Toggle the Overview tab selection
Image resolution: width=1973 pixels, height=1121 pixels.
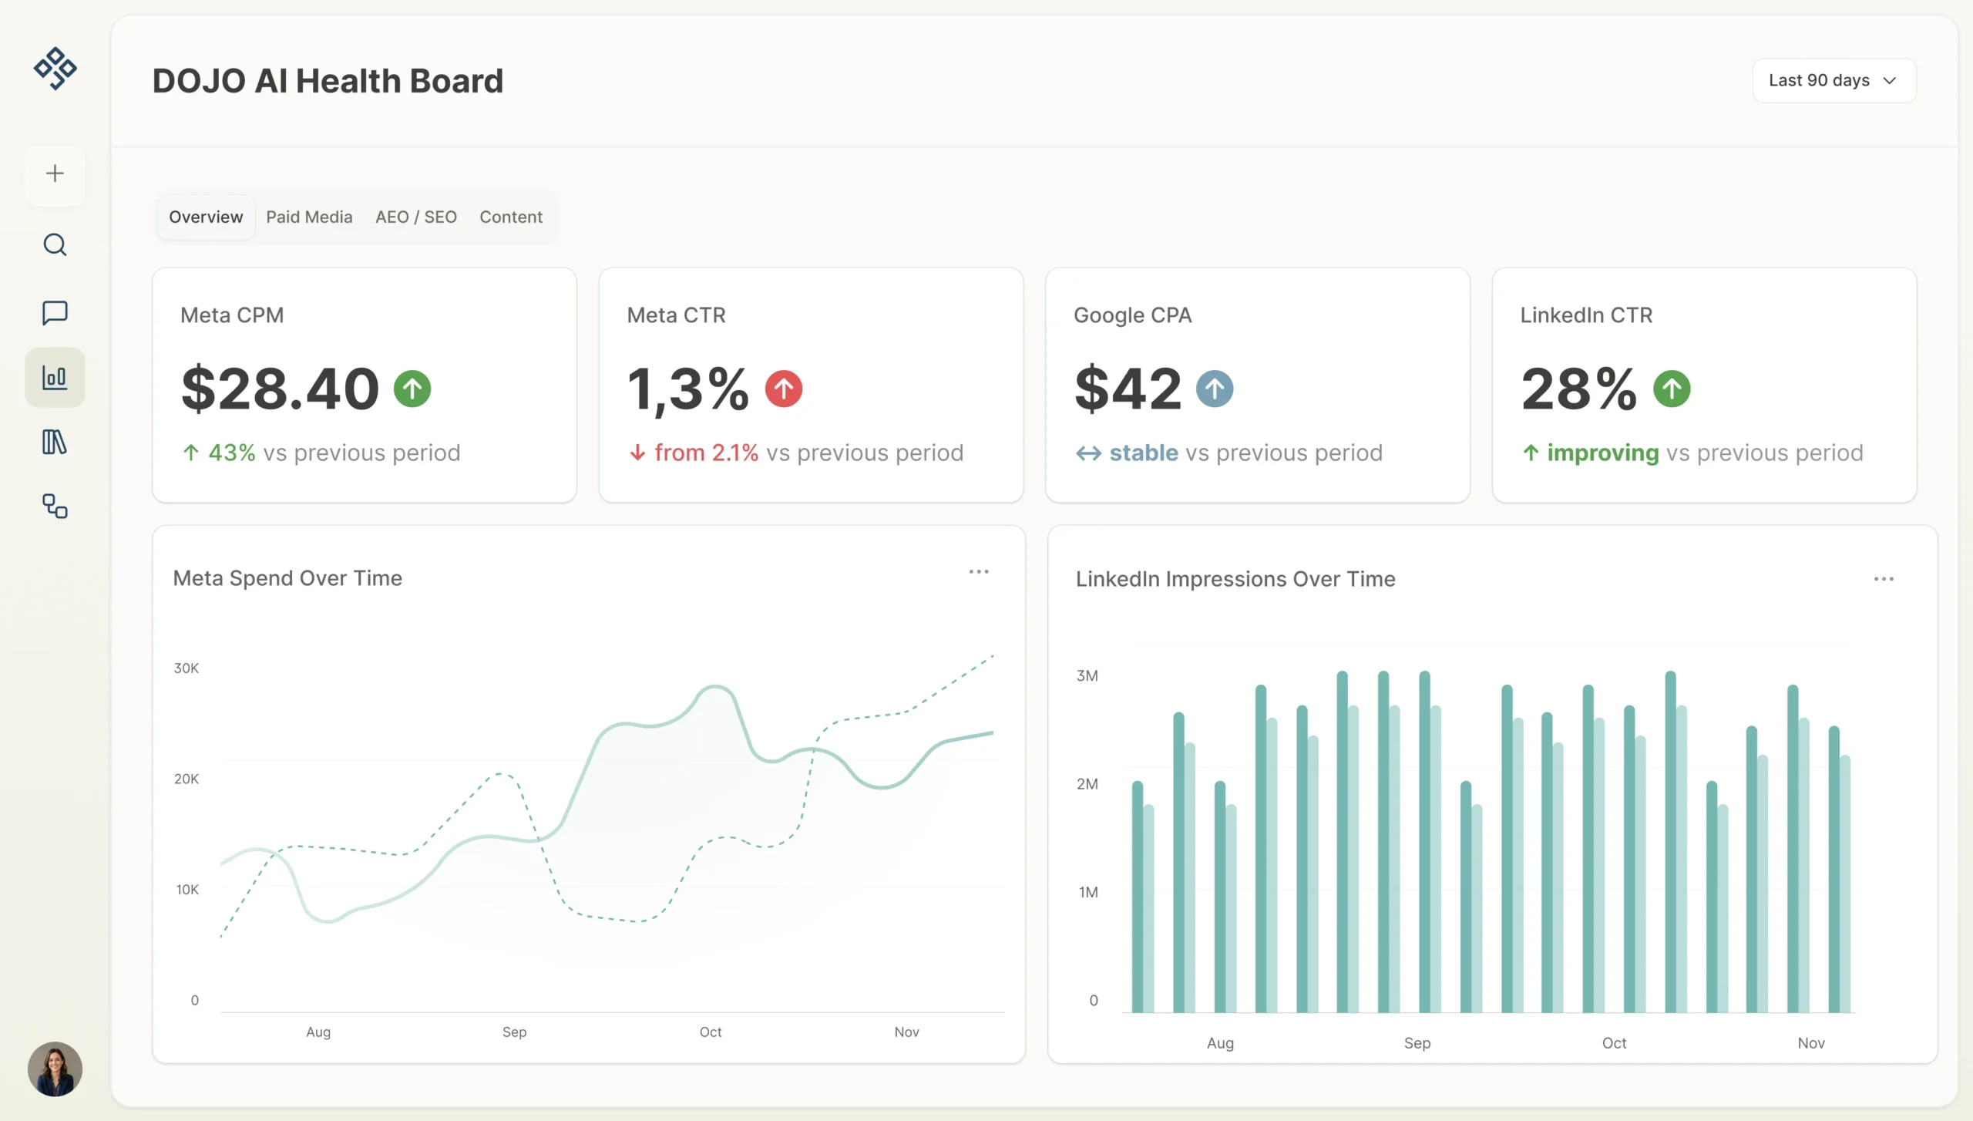point(205,217)
